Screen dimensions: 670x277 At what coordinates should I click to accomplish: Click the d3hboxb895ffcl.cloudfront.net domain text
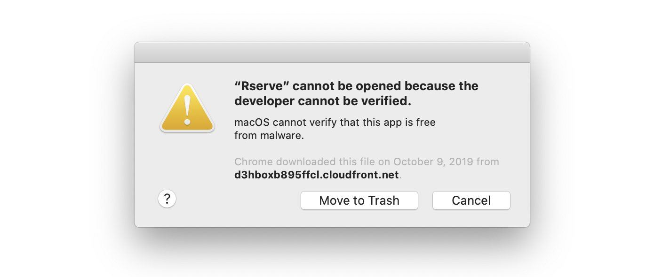click(317, 175)
